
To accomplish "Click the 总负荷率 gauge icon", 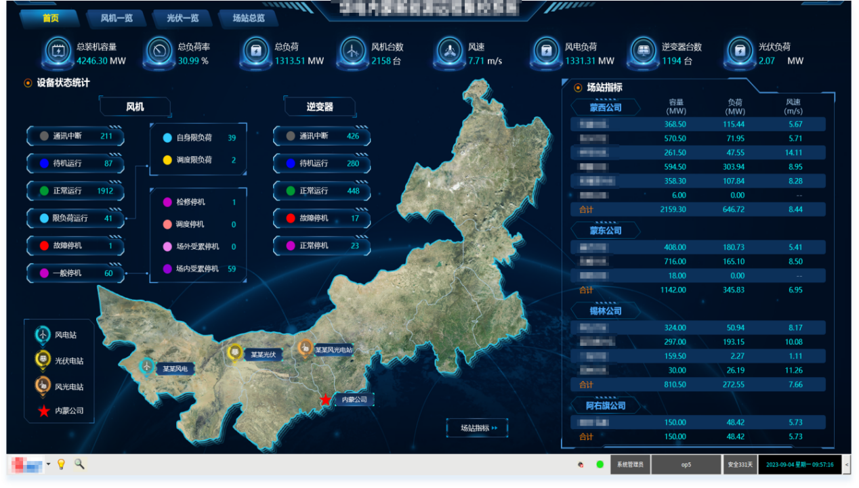I will (x=159, y=51).
